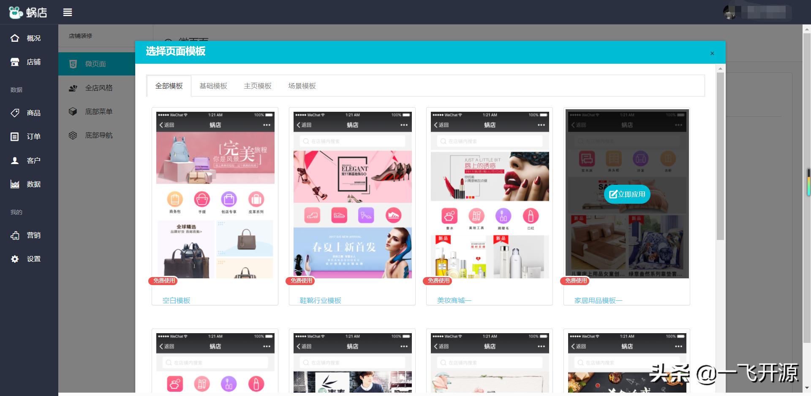Open 底部导航 menu item
The image size is (811, 396).
pos(97,135)
